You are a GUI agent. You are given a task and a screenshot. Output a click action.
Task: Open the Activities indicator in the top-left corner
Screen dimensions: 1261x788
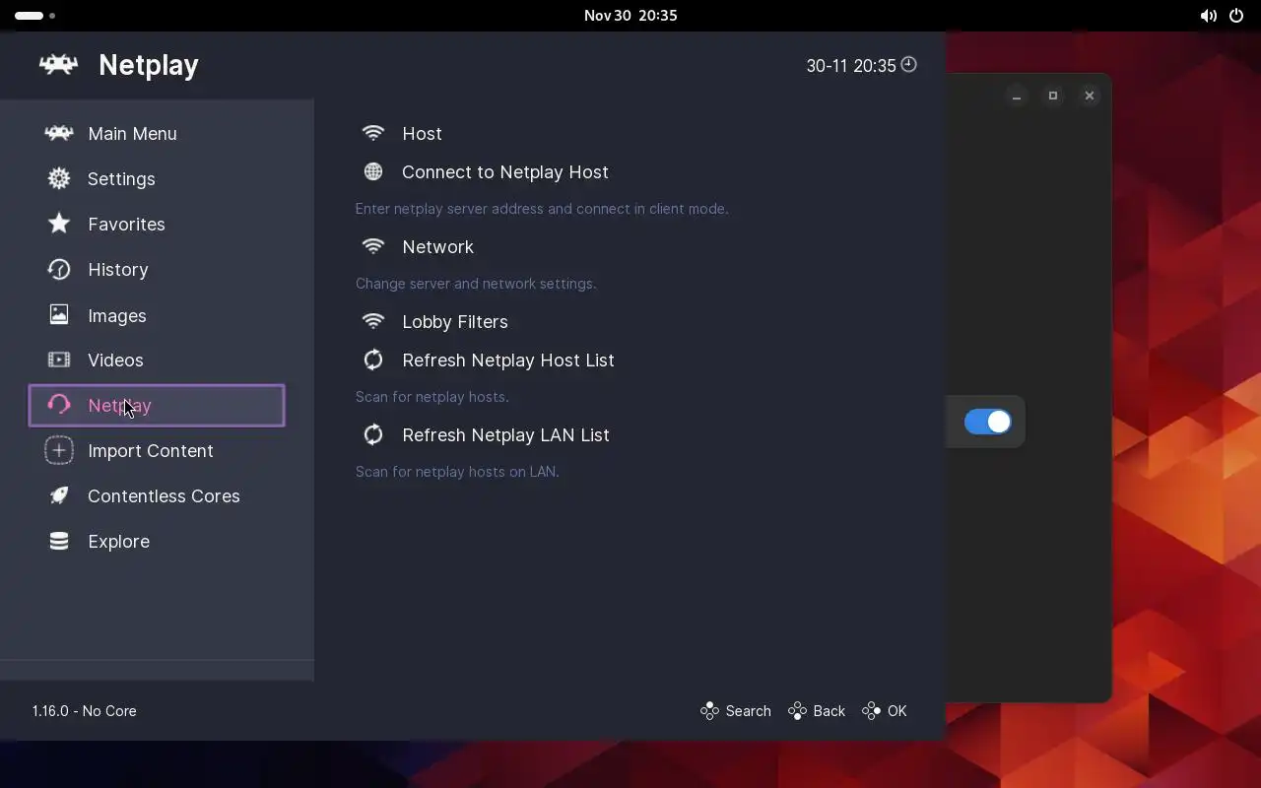[x=34, y=16]
